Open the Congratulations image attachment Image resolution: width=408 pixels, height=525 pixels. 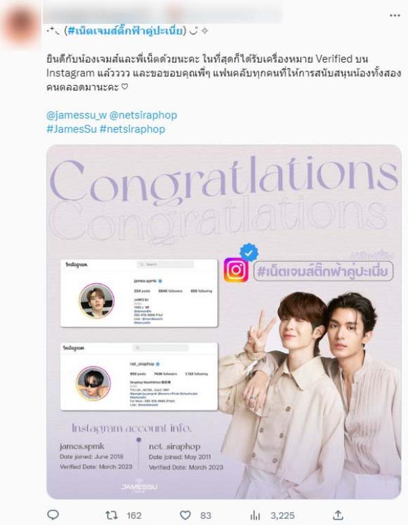point(224,322)
